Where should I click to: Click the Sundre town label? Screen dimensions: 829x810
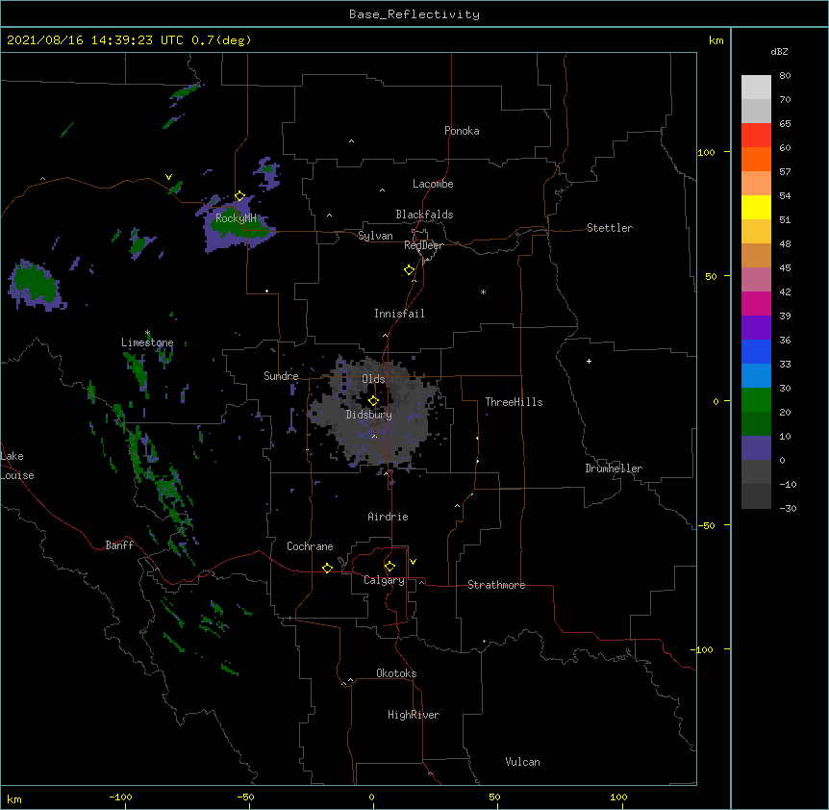[281, 376]
